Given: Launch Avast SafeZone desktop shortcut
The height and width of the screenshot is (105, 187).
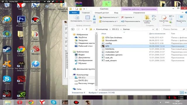Looking at the screenshot, I should 7,21.
